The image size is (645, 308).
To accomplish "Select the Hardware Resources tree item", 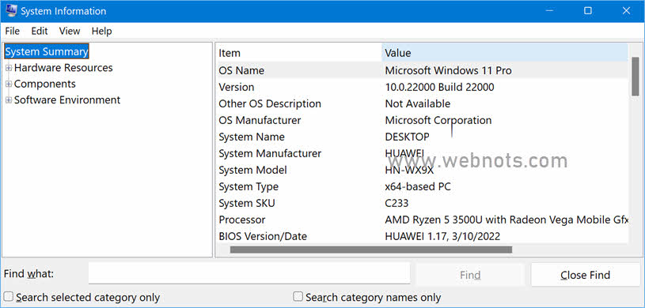I will pos(63,68).
